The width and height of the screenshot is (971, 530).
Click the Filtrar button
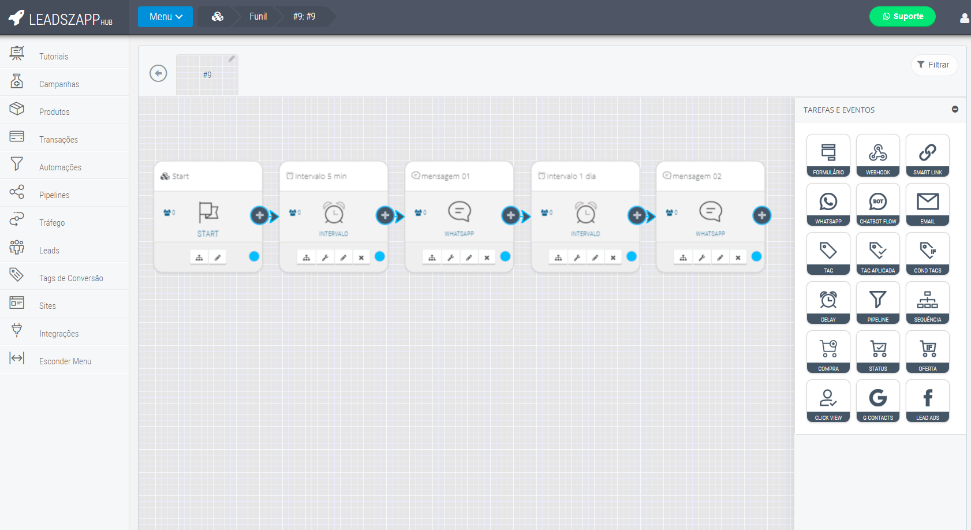(933, 65)
